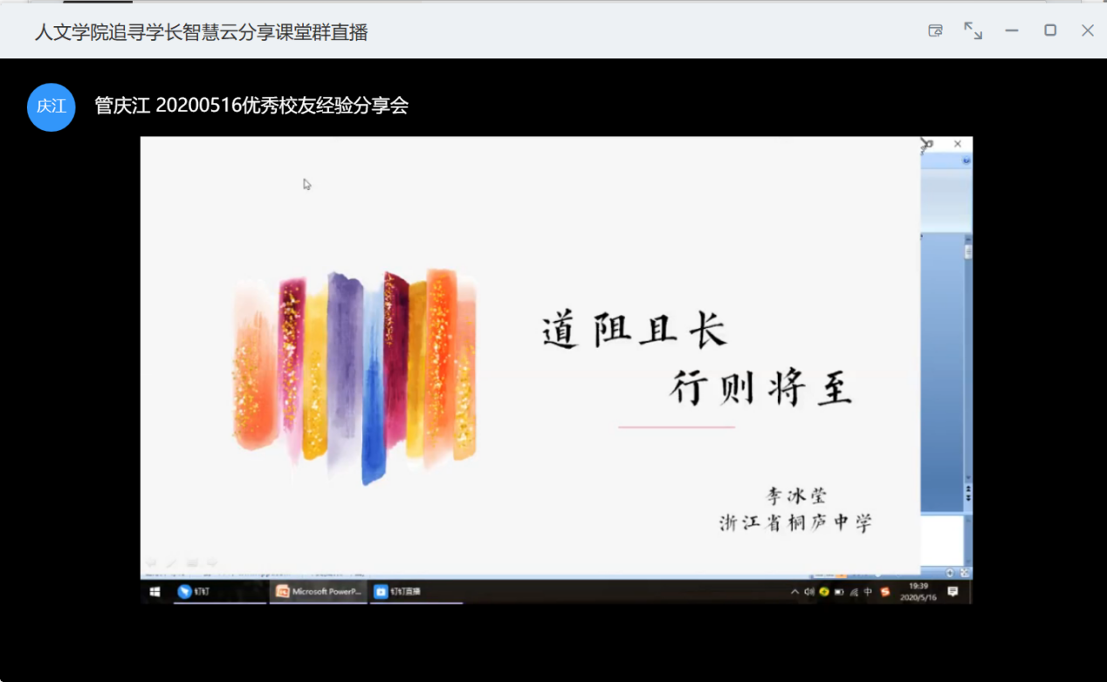1107x682 pixels.
Task: Close the inner PowerPoint window with X
Action: click(958, 144)
